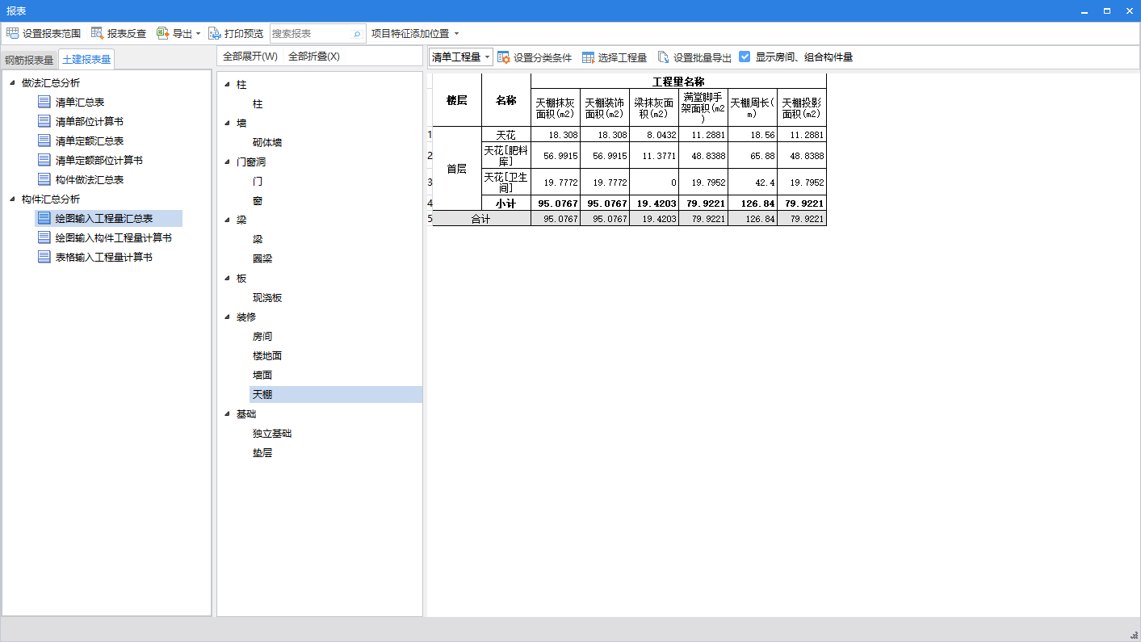Collapse the 装修 category node
The width and height of the screenshot is (1141, 642).
227,317
